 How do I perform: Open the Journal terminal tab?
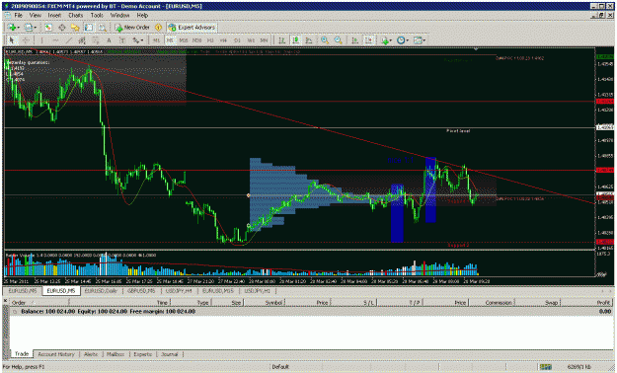(x=170, y=354)
